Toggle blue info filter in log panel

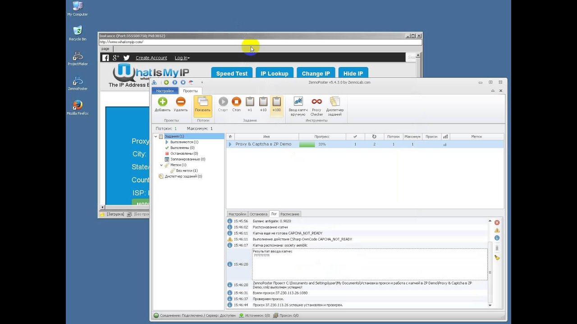point(497,238)
